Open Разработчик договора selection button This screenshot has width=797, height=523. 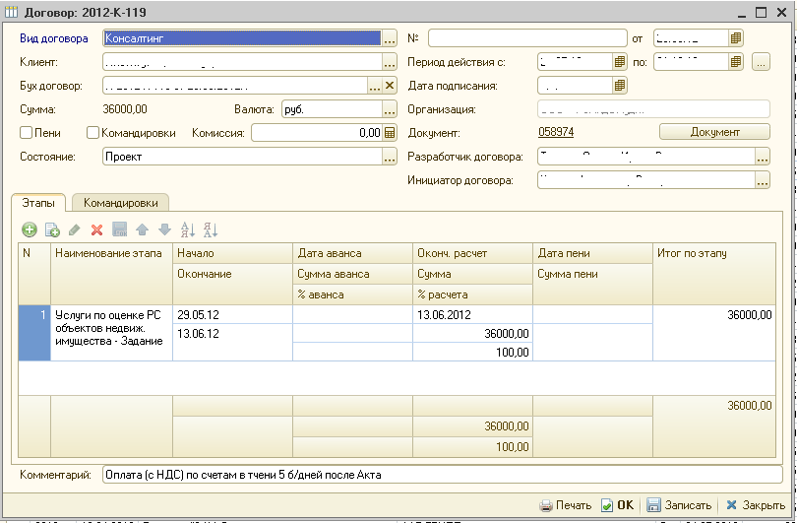tap(763, 157)
